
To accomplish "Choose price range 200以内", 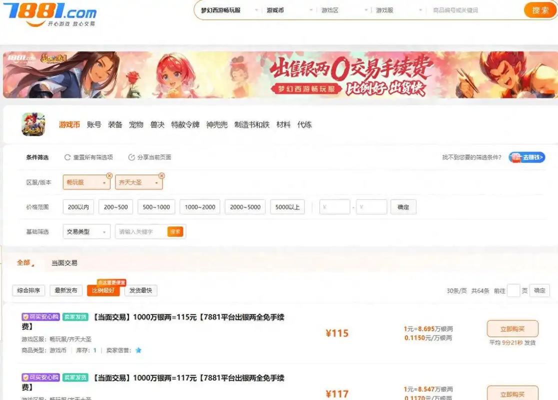I will [x=78, y=207].
